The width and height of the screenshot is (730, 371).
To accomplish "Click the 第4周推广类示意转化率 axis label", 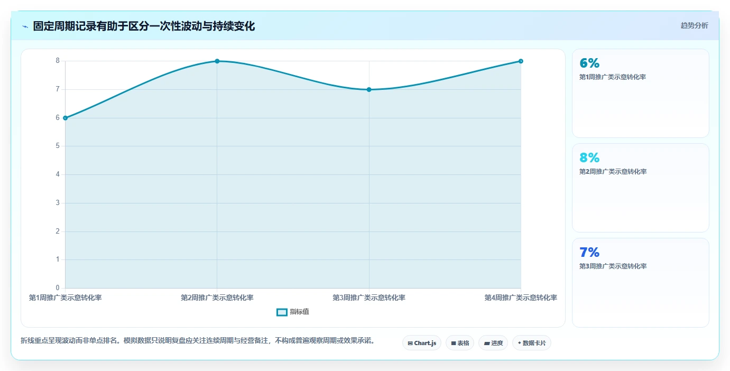I will (x=521, y=298).
